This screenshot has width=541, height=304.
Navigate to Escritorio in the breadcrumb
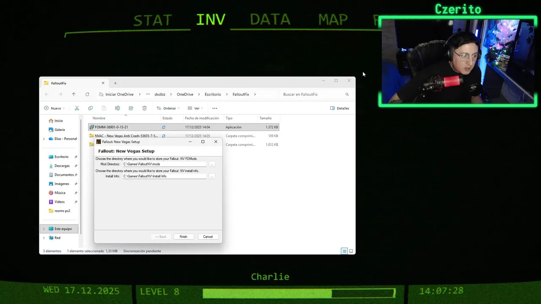pyautogui.click(x=213, y=94)
